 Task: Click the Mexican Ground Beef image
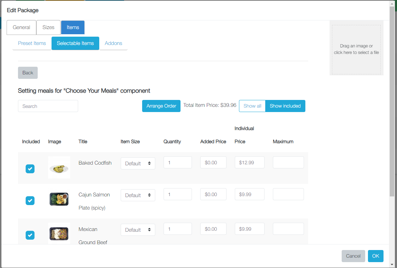59,233
